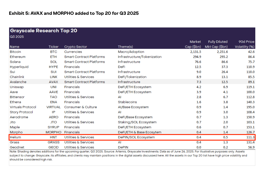The height and width of the screenshot is (177, 263).
Task: Click the 'Crypto Sector' column header
Action: pyautogui.click(x=76, y=47)
